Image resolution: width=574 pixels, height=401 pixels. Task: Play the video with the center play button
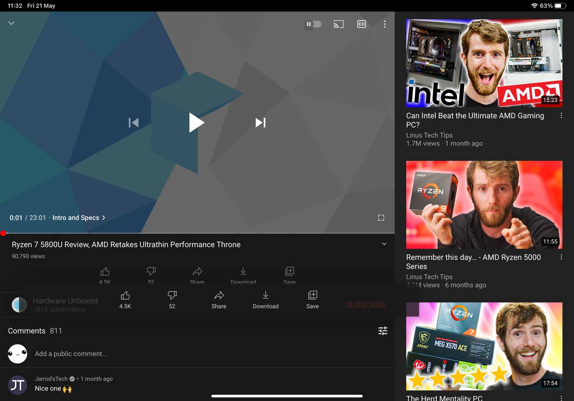(x=196, y=122)
